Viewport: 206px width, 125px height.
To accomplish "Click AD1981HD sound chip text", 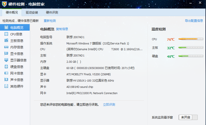I will [80, 87].
